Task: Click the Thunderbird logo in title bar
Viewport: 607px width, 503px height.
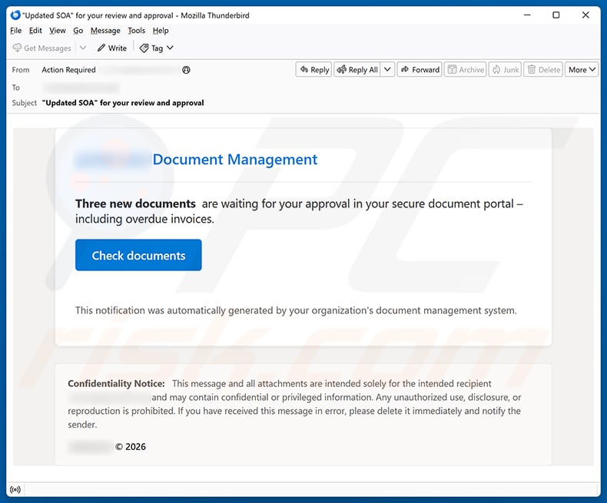Action: 15,15
